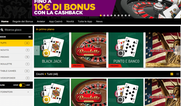Select the last banner carousel dot

pos(129,15)
